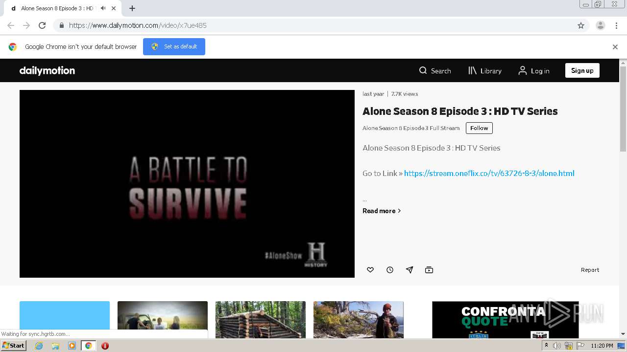Click the Confronta Quote advertisement

point(506,320)
